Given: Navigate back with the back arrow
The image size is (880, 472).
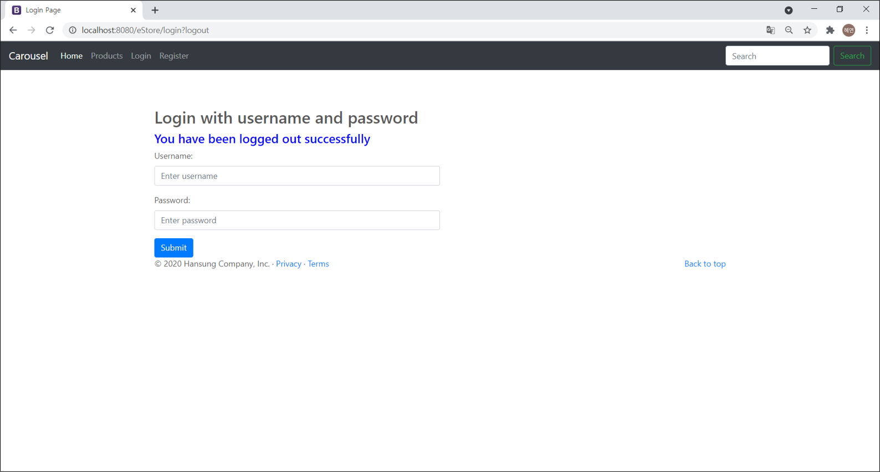Looking at the screenshot, I should [x=13, y=30].
